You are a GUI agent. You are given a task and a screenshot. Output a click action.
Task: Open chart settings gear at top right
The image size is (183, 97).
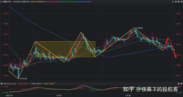[x=181, y=2]
